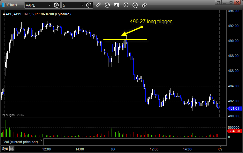Expand the AAPL symbol dropdown arrow
The height and width of the screenshot is (153, 243).
pos(49,5)
